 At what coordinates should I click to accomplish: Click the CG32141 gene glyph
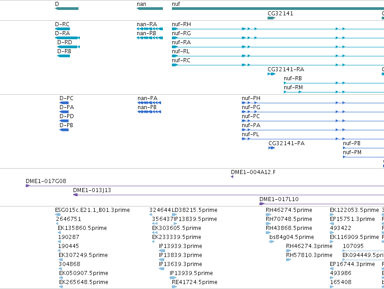coord(271,18)
